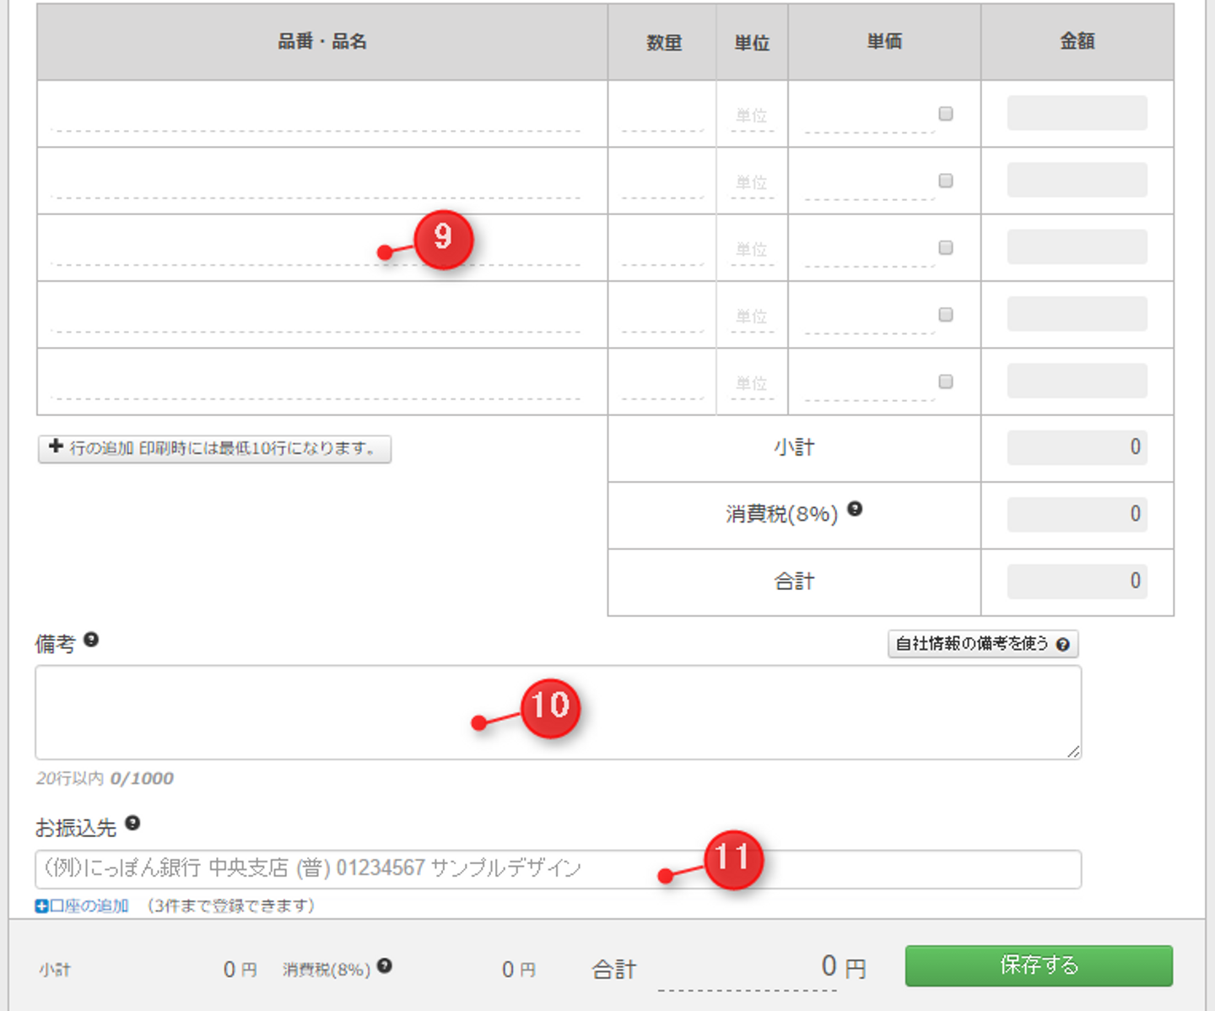Screen dimensions: 1215x1011
Task: Focus the 数量 field in the fifth row
Action: [662, 383]
